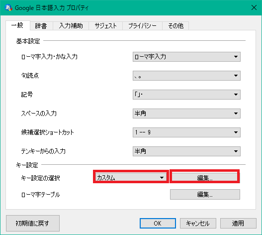Viewport: 262px width, 235px height.
Task: Go to the プライバシー tab
Action: pyautogui.click(x=142, y=26)
